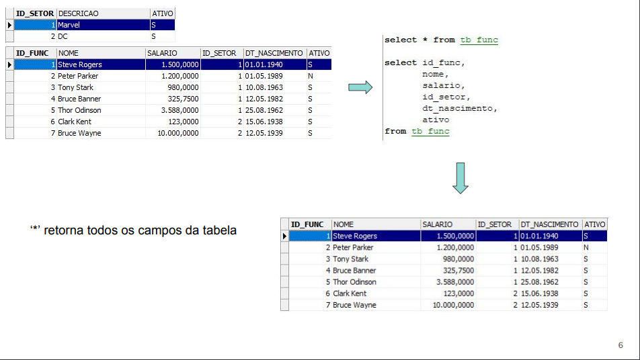The height and width of the screenshot is (360, 640).
Task: Click the DT_NASCIMENTO header in the top employee grid
Action: pyautogui.click(x=274, y=53)
